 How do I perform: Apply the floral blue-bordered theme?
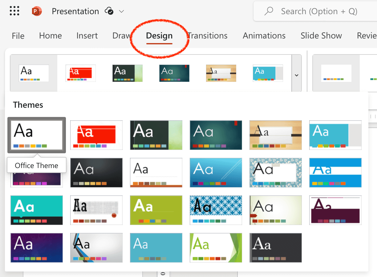click(x=276, y=173)
